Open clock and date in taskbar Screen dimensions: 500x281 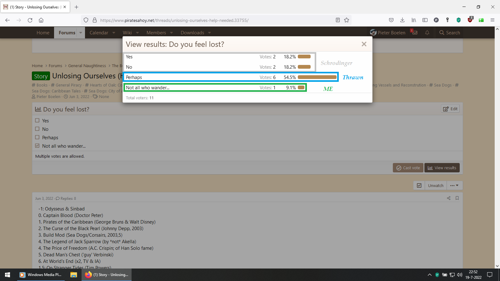[473, 275]
